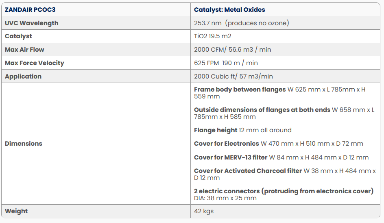Select the Max Force Velocity label
Screen dimensions: 384x223
click(34, 63)
